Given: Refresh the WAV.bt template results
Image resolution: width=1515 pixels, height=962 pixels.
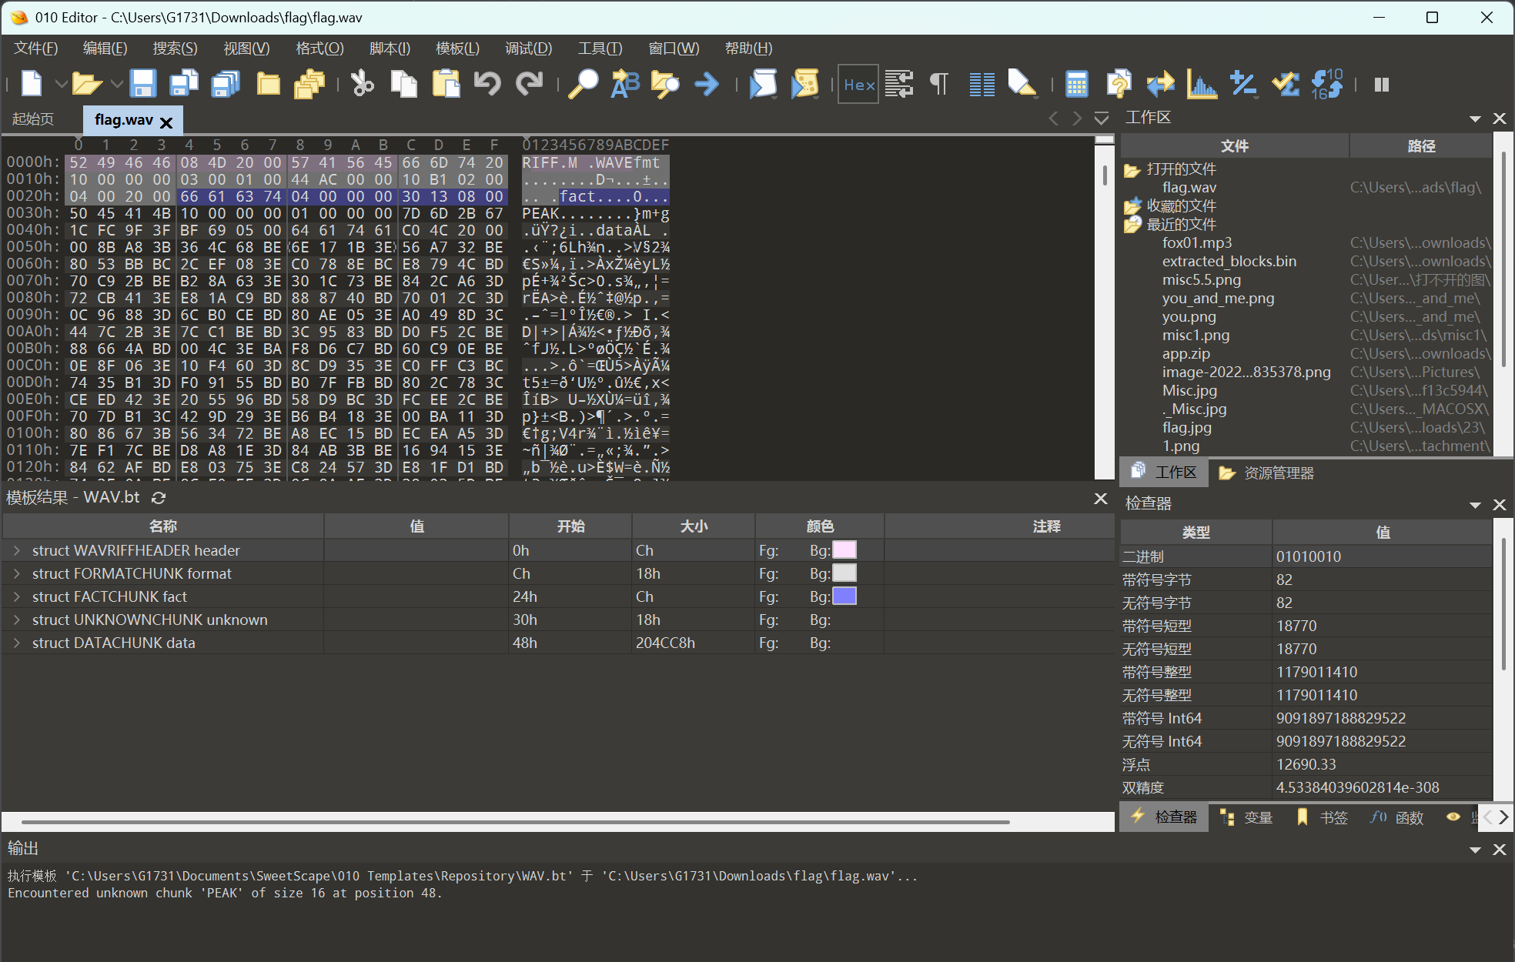Looking at the screenshot, I should click(159, 498).
